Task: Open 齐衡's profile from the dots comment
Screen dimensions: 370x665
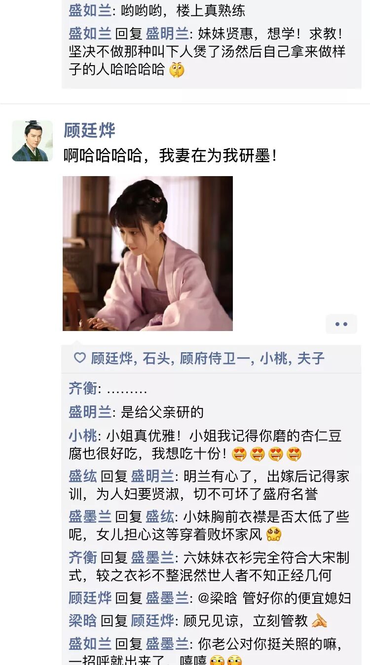Action: tap(83, 389)
